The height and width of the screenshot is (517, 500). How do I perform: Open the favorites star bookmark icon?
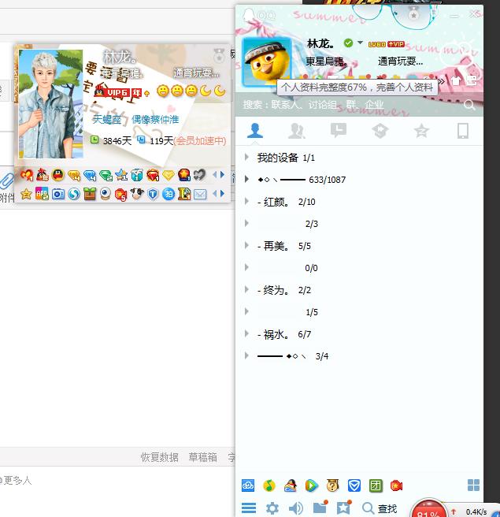pos(344,507)
